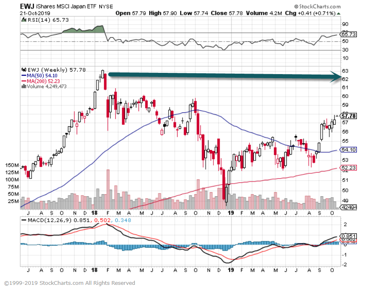This screenshot has width=368, height=291.
Task: Click the 42494 volume tag on axis
Action: coord(349,207)
